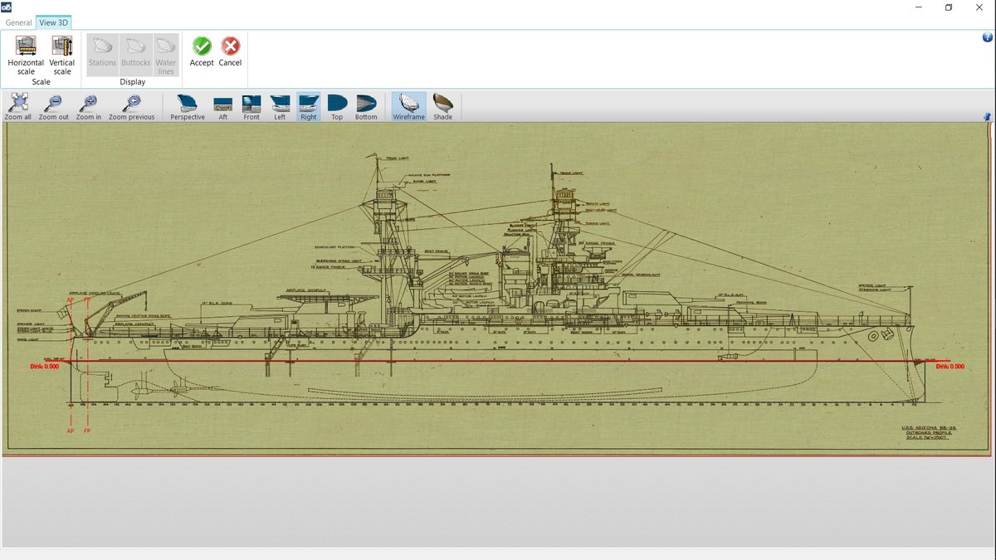
Task: Switch to Left view
Action: coord(280,106)
